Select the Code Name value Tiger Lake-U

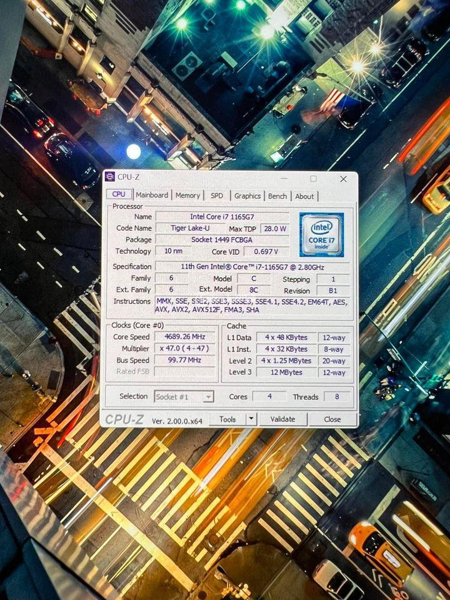tap(190, 228)
